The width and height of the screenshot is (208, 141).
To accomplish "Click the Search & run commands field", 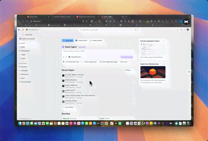I will 109,30.
